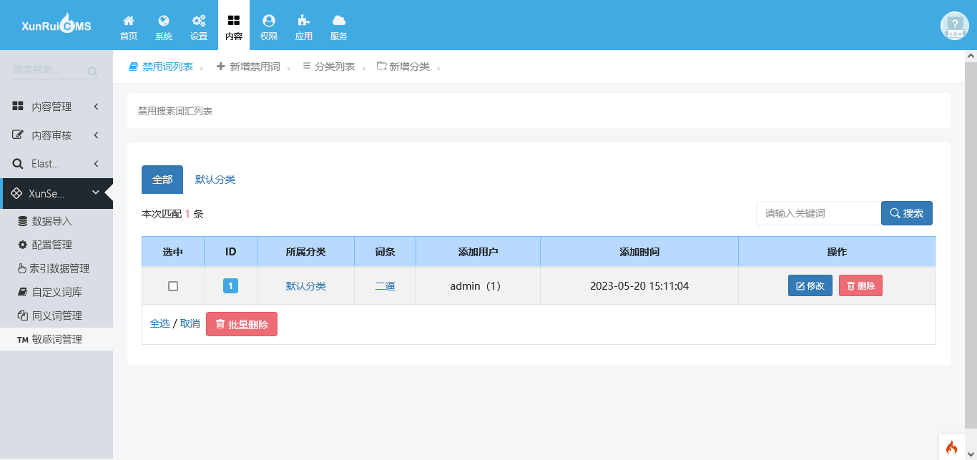Open 配置管理 in the sidebar
This screenshot has height=460, width=977.
[x=57, y=245]
